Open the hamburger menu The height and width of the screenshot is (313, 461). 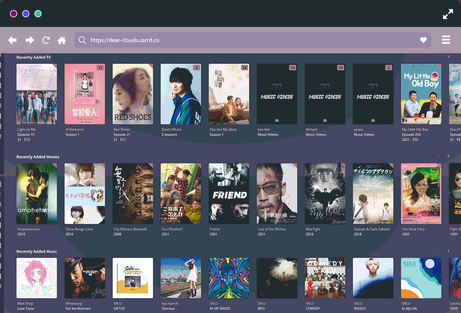click(x=446, y=39)
